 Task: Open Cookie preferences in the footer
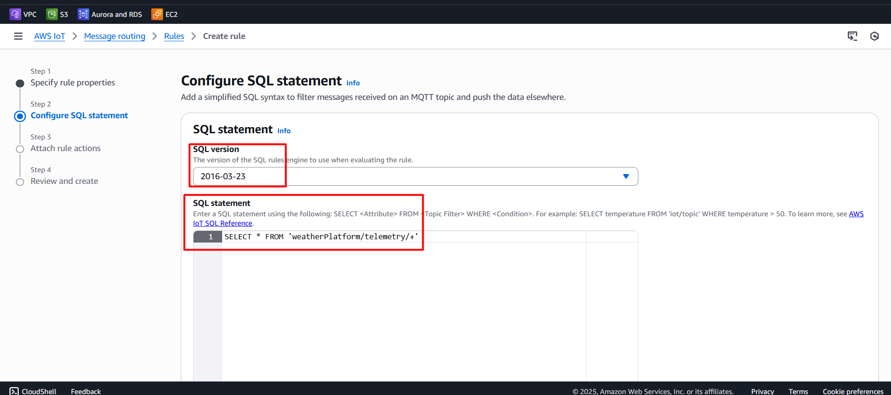tap(853, 391)
